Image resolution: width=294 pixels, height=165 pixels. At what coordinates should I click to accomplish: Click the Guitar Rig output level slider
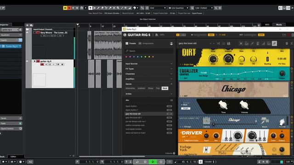(250, 35)
